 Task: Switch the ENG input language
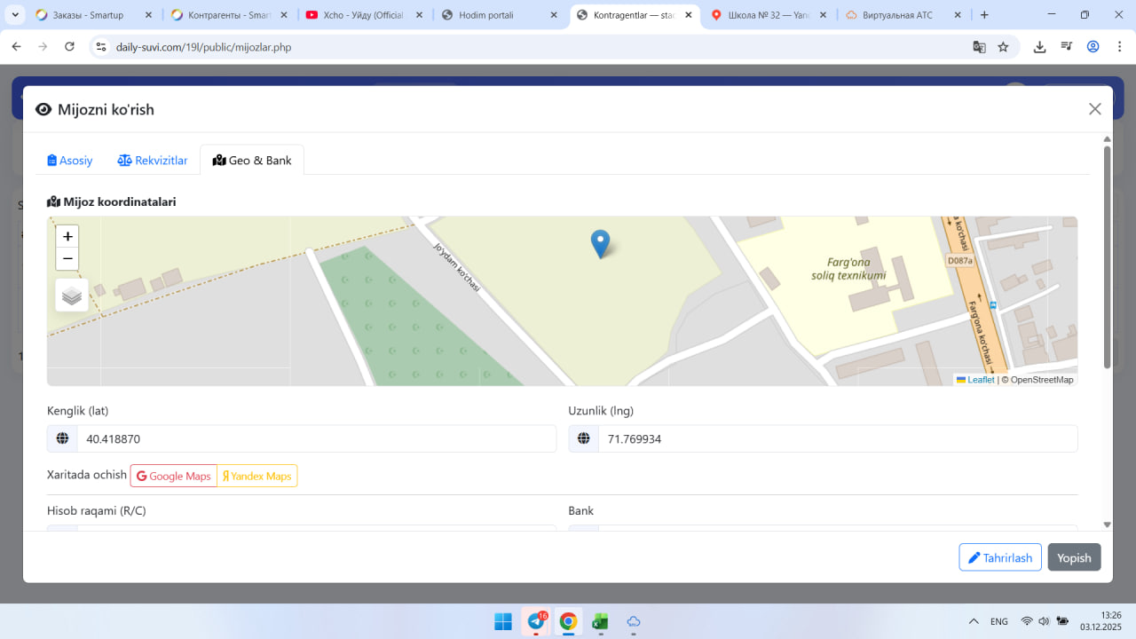click(999, 621)
